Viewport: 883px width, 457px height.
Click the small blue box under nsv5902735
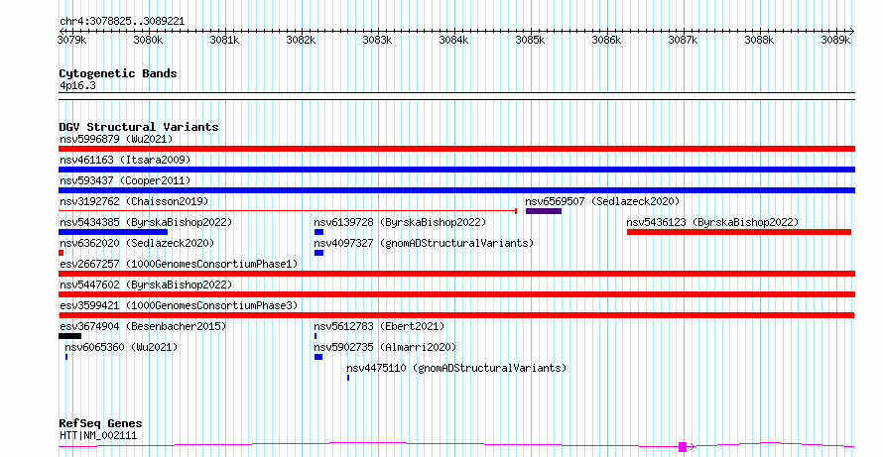click(x=318, y=357)
